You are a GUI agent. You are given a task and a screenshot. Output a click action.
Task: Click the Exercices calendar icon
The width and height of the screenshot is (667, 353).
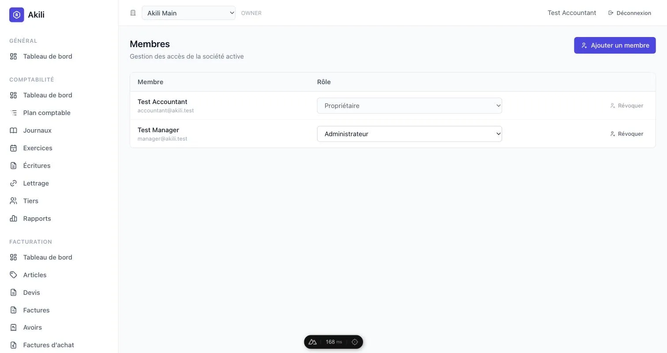coord(14,148)
